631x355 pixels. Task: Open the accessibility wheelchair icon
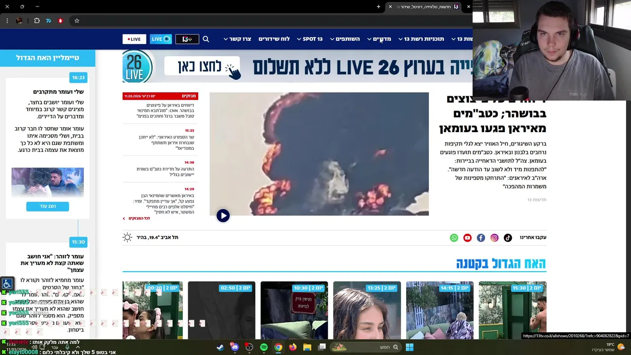[x=7, y=284]
